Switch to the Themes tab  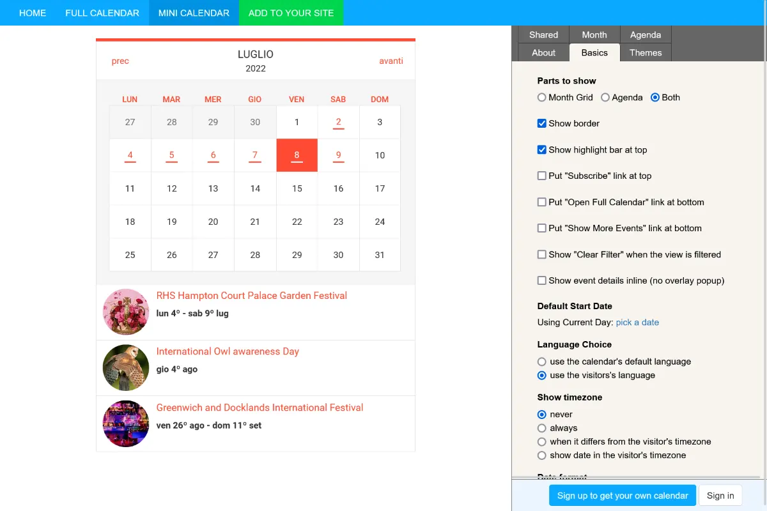[x=646, y=53]
